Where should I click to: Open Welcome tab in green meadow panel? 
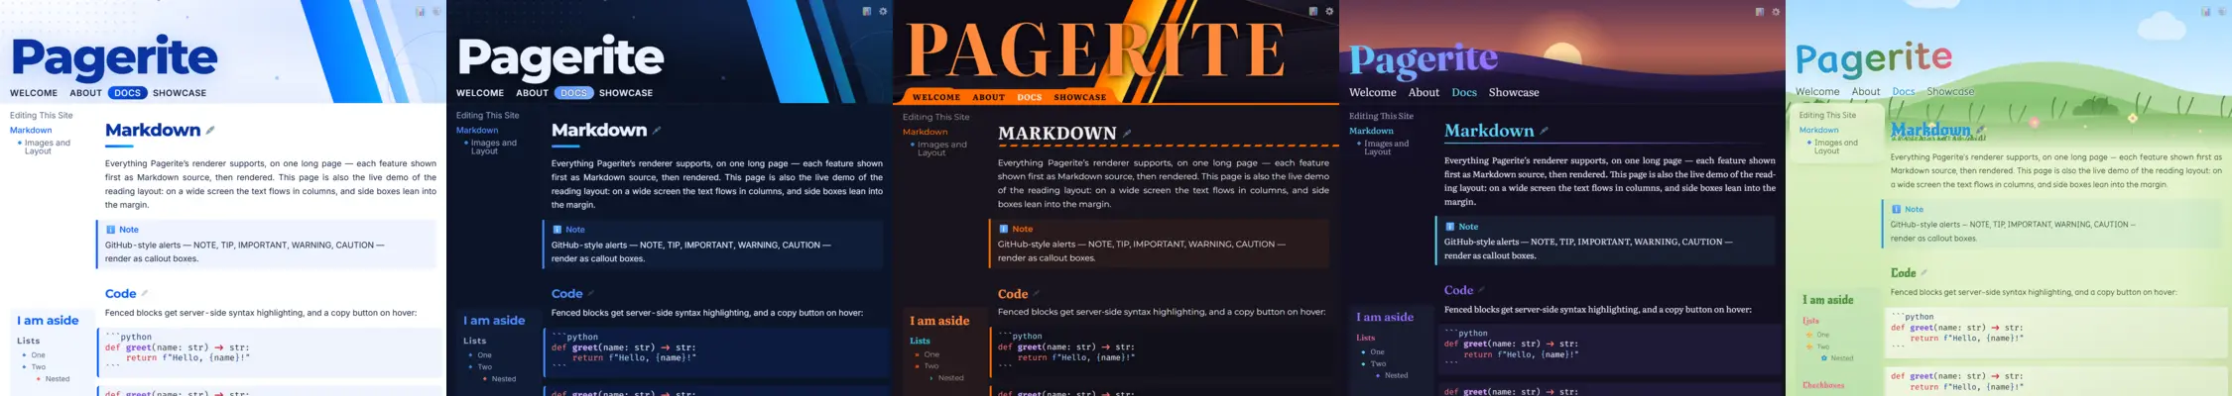1817,91
